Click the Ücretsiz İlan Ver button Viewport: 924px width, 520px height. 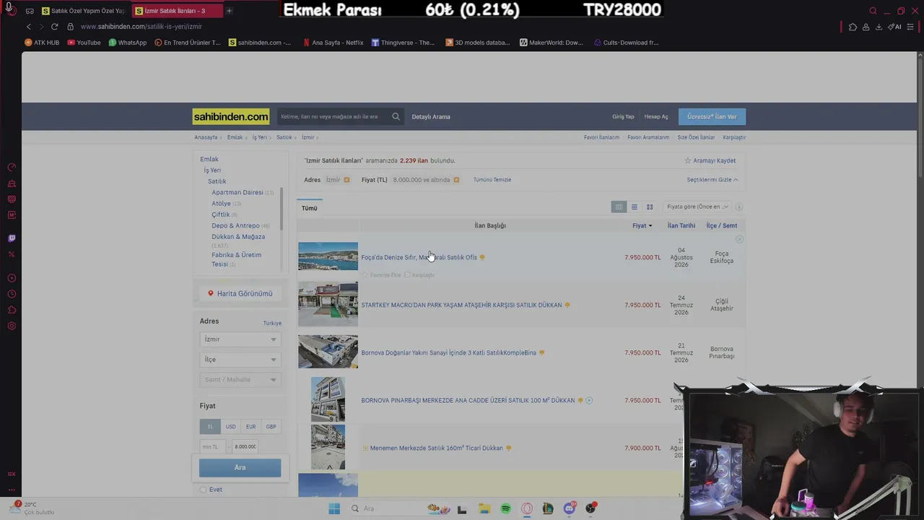[712, 116]
